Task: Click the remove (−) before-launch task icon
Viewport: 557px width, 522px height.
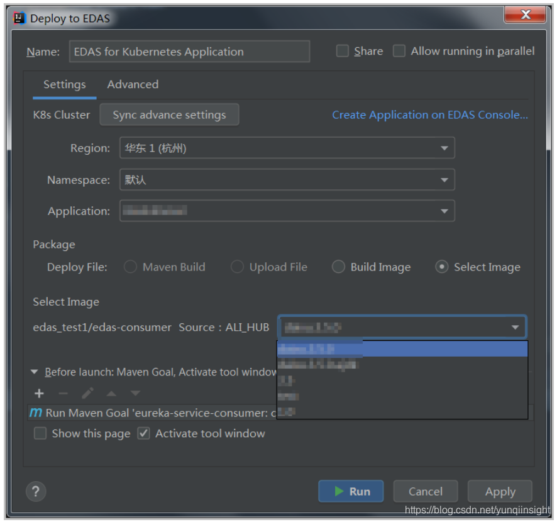Action: (x=63, y=393)
